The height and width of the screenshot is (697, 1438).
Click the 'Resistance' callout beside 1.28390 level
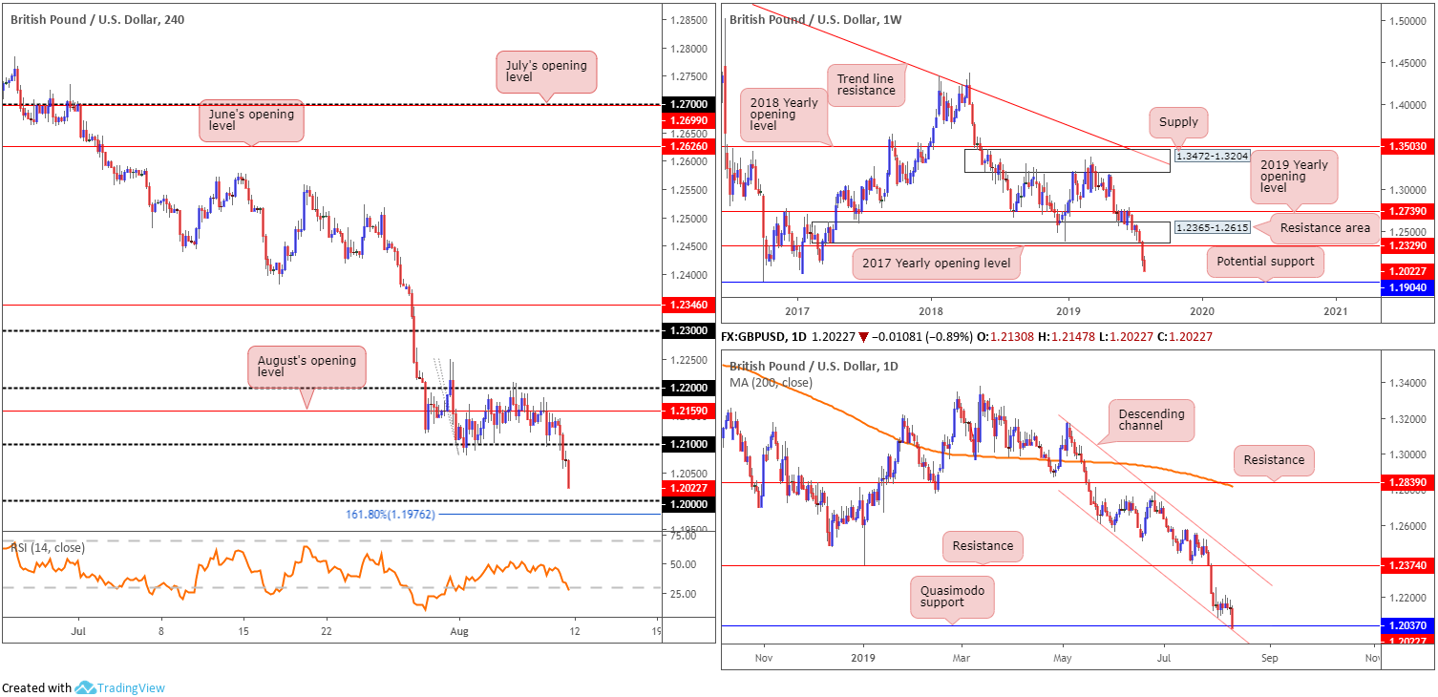click(x=1274, y=460)
